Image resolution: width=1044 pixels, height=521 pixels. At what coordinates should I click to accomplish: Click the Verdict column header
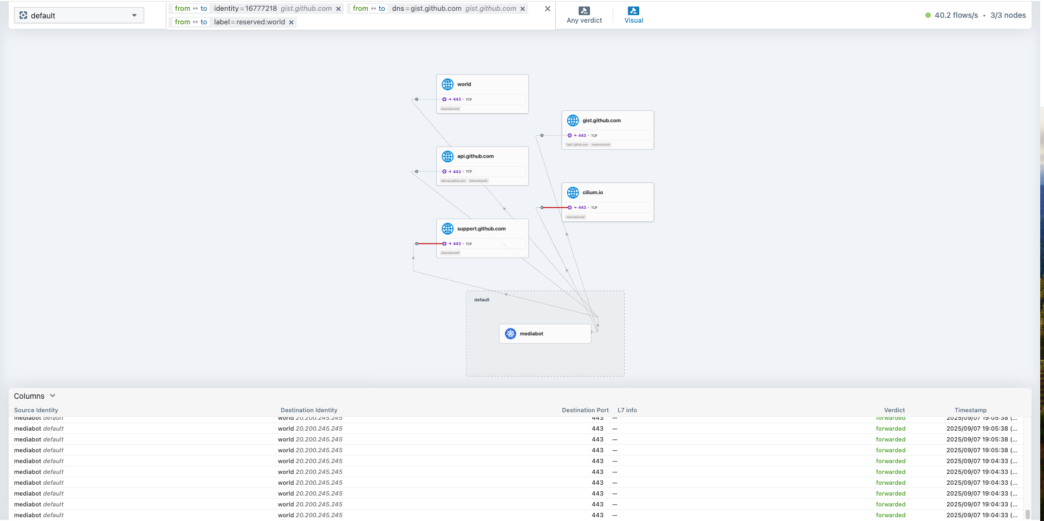click(x=894, y=410)
